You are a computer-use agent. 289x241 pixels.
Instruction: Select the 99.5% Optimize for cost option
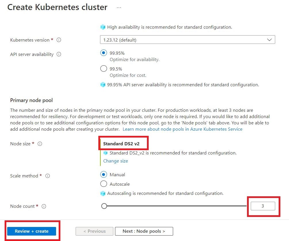[104, 68]
